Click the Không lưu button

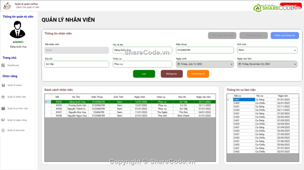(x=172, y=74)
